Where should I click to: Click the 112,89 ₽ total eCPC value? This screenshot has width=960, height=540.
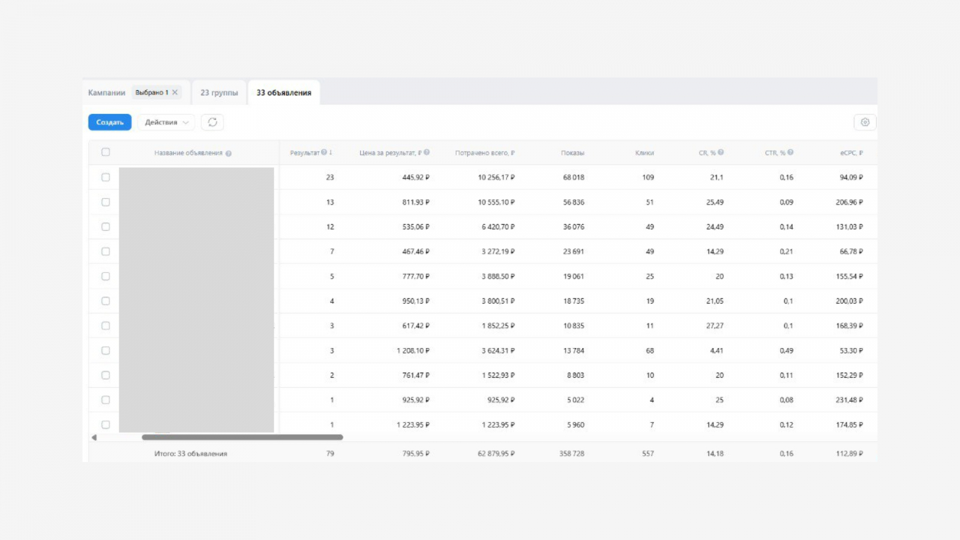tap(850, 454)
